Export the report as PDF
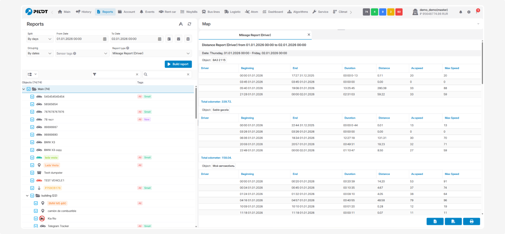Screen dimensions: 505x234 453,222
